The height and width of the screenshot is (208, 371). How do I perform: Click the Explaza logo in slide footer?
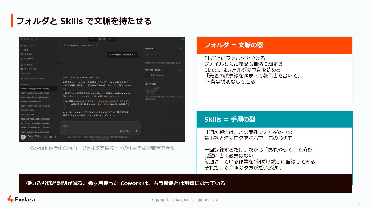(x=21, y=199)
